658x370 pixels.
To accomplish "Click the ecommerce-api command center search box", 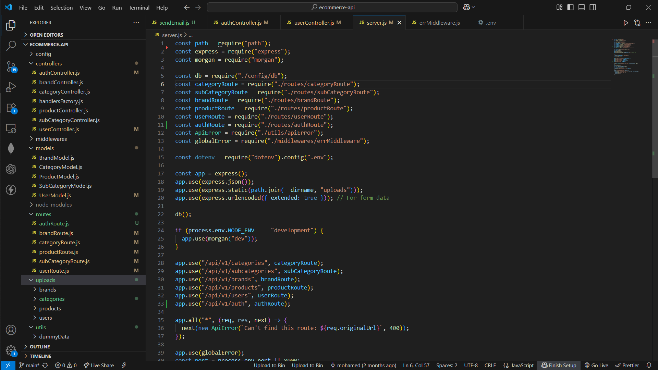I will click(332, 7).
